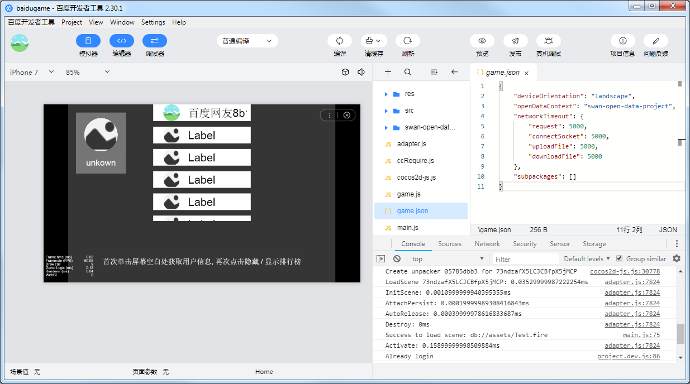The height and width of the screenshot is (384, 690).
Task: Expand the src folder
Action: tap(386, 111)
